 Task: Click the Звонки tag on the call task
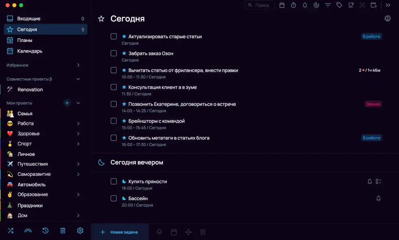click(x=373, y=104)
